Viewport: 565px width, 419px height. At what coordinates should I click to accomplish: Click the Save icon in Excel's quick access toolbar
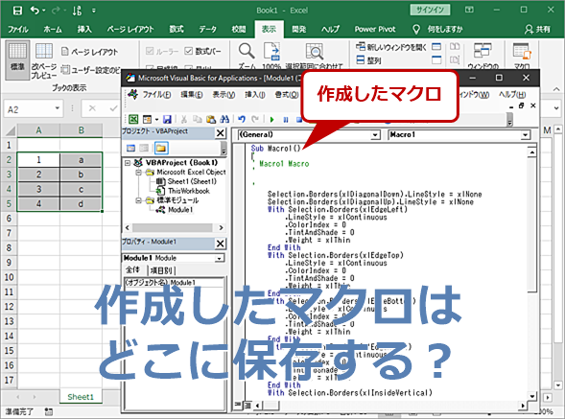(x=17, y=11)
